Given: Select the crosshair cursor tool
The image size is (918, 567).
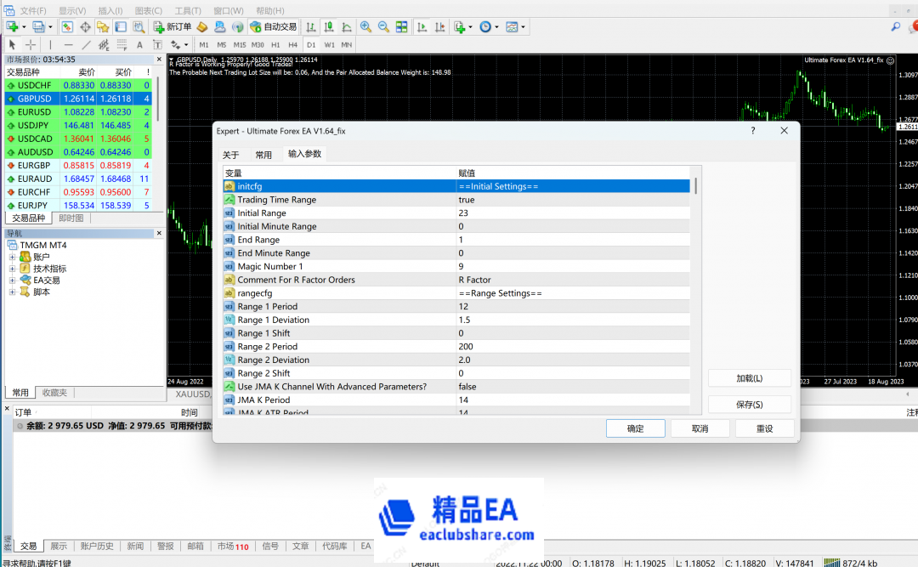Looking at the screenshot, I should 31,44.
